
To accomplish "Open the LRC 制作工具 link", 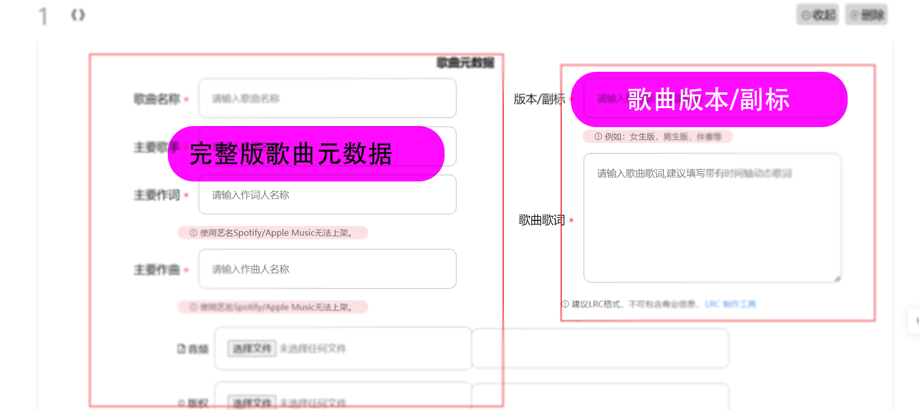I will [x=730, y=304].
